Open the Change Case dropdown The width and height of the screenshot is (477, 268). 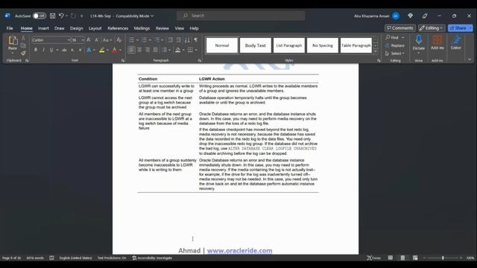click(107, 39)
